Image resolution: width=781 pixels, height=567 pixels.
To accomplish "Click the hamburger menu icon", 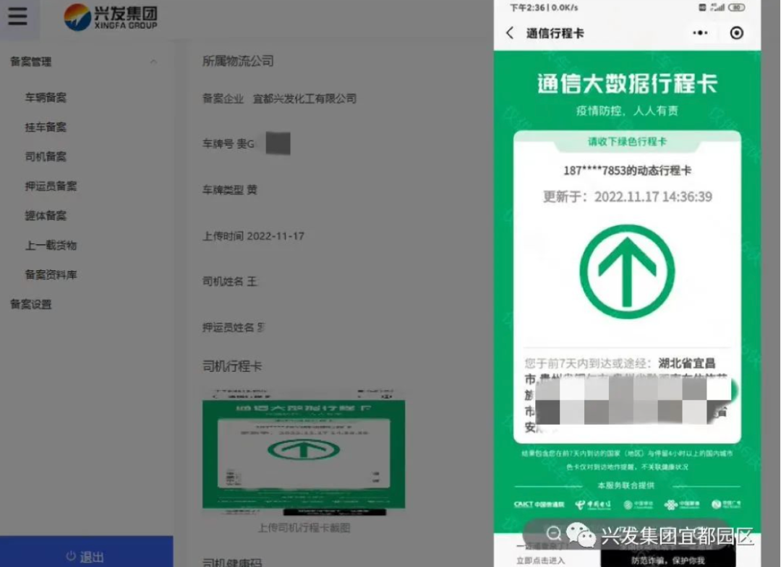I will 17,16.
